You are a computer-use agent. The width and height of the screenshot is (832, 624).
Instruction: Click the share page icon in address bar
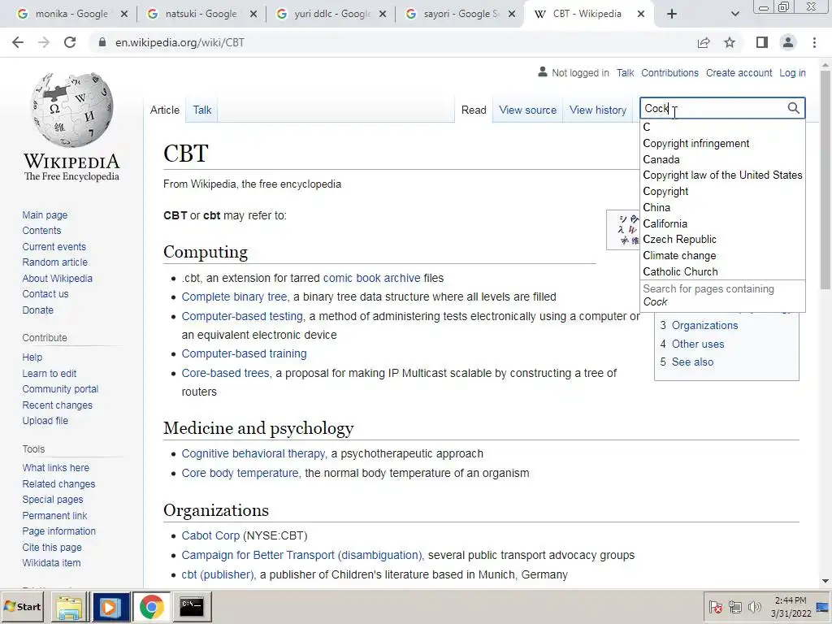tap(704, 42)
